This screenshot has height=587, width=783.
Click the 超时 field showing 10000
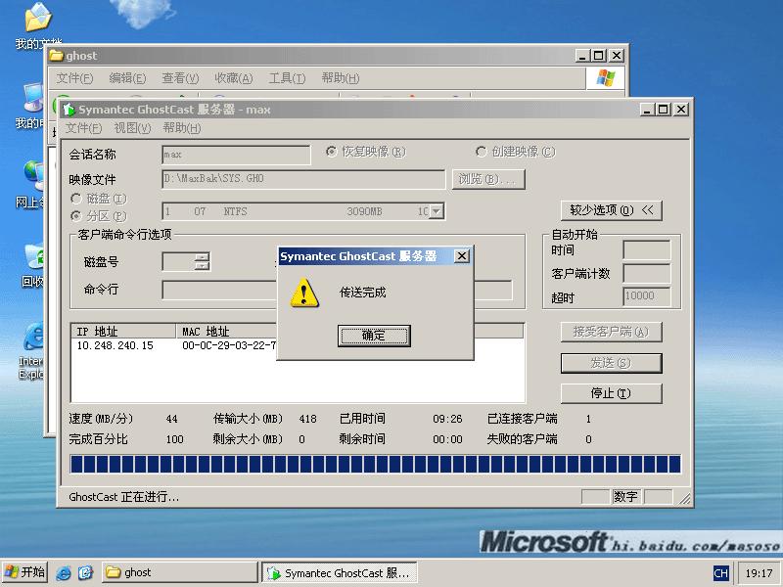coord(647,296)
